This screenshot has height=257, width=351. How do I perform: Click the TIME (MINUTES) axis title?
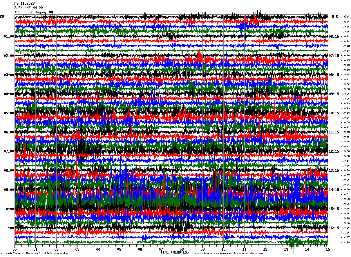175,252
